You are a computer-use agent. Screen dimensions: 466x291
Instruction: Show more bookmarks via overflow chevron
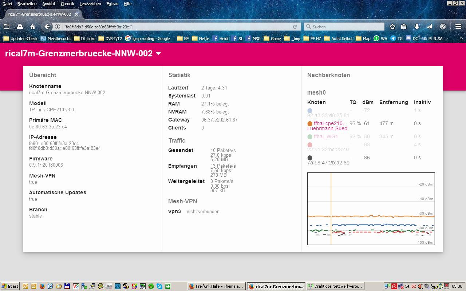coord(461,38)
